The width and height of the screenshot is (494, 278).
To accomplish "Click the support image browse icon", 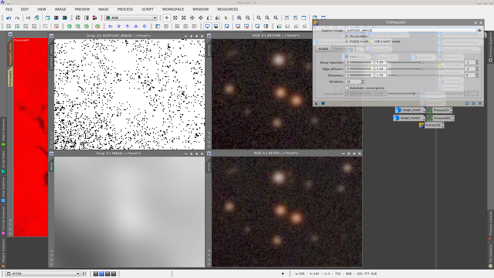I will pyautogui.click(x=480, y=30).
